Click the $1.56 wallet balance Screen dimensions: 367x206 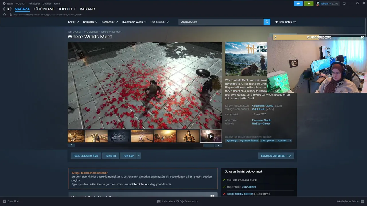point(335,4)
